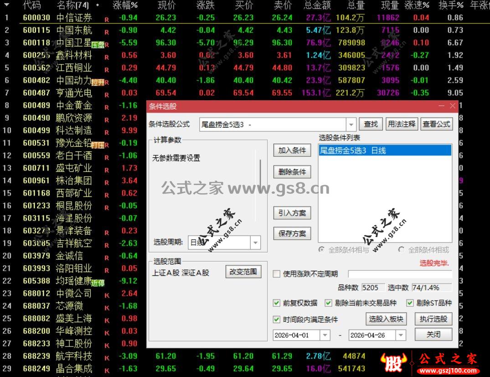Click 关闭 button in dialog
This screenshot has width=490, height=377.
pyautogui.click(x=433, y=335)
